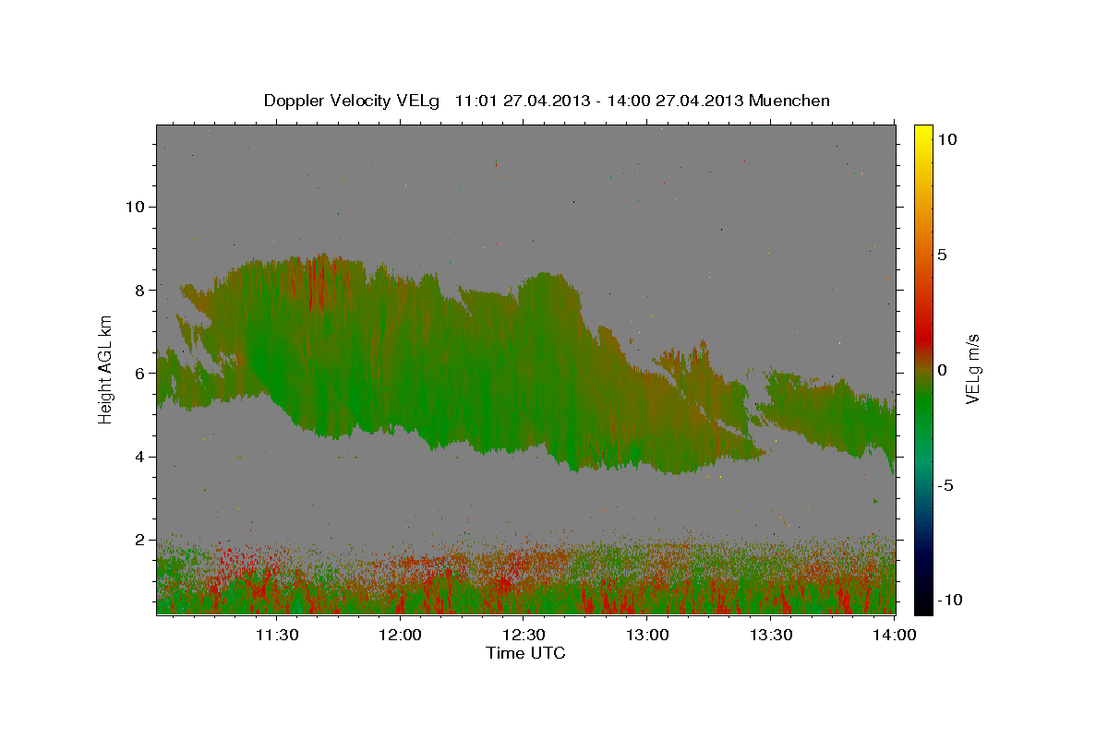Click the 14:00 time tick label

[x=896, y=635]
